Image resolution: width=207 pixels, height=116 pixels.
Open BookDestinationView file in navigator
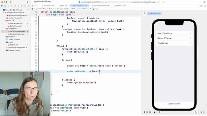coord(16,34)
